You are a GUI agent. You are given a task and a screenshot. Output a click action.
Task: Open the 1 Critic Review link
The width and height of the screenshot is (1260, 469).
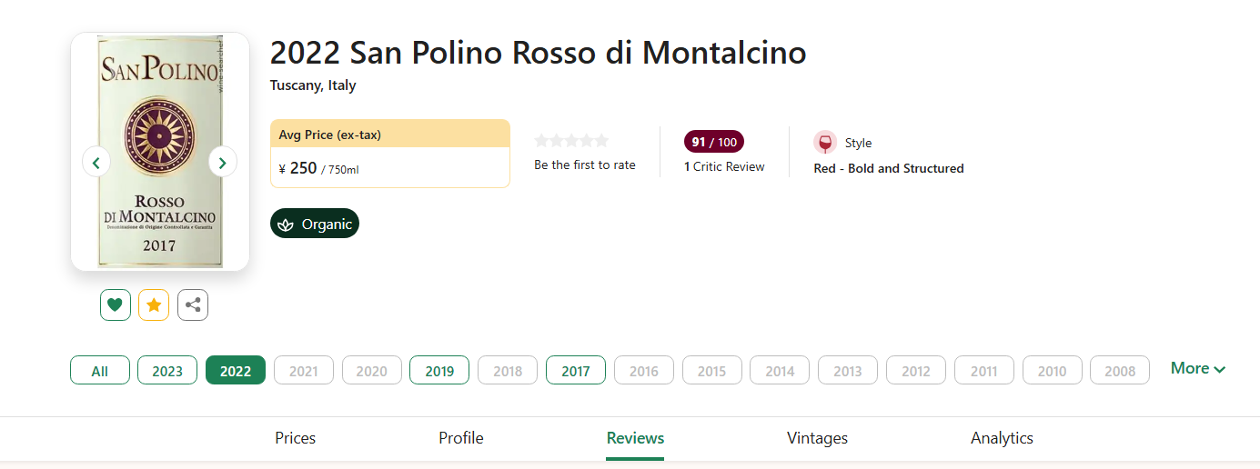click(724, 166)
